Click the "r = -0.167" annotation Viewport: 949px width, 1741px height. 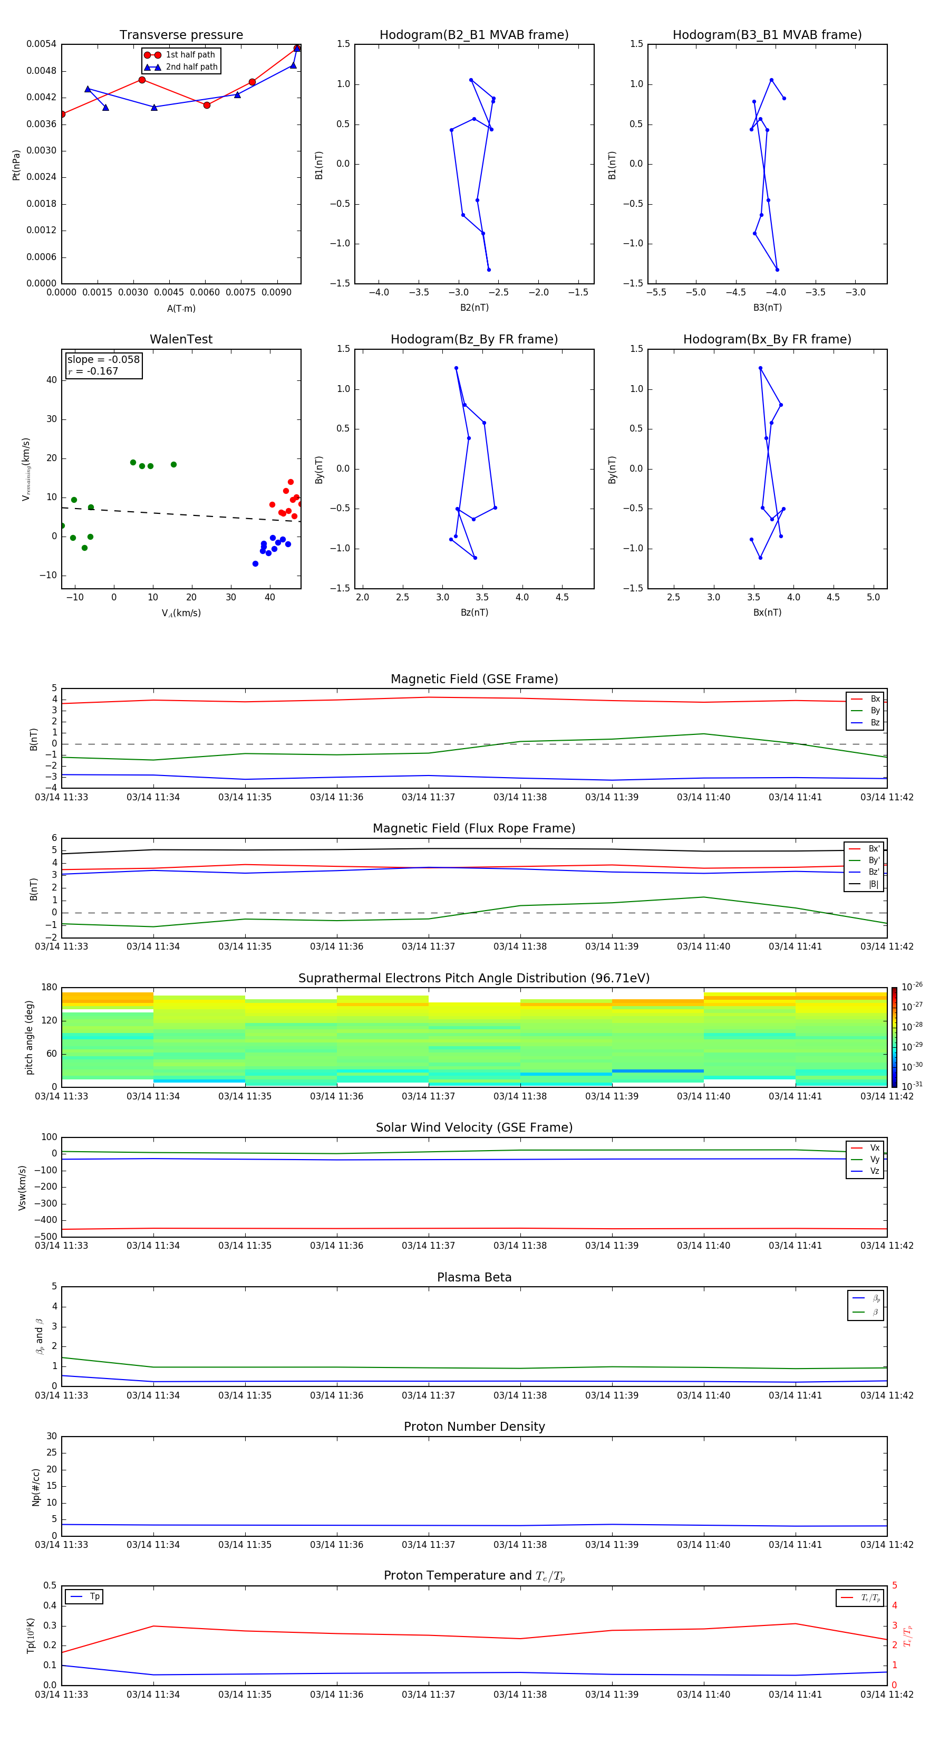tap(93, 371)
